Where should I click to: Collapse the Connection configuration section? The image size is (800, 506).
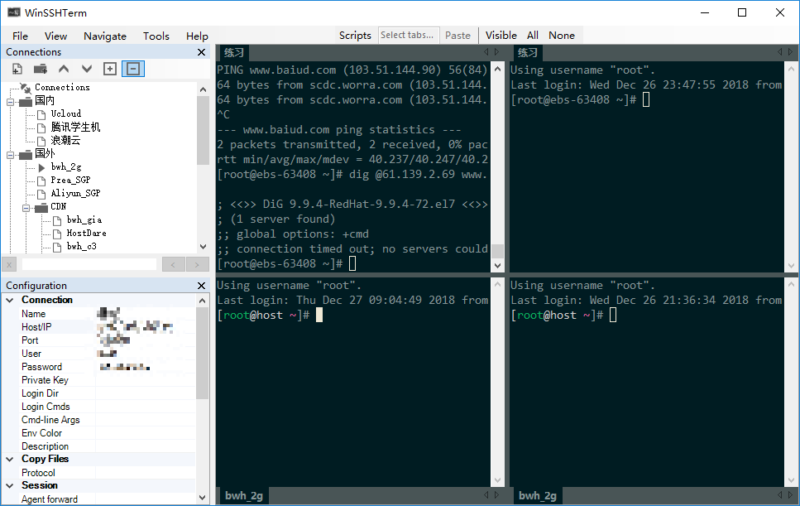(10, 301)
